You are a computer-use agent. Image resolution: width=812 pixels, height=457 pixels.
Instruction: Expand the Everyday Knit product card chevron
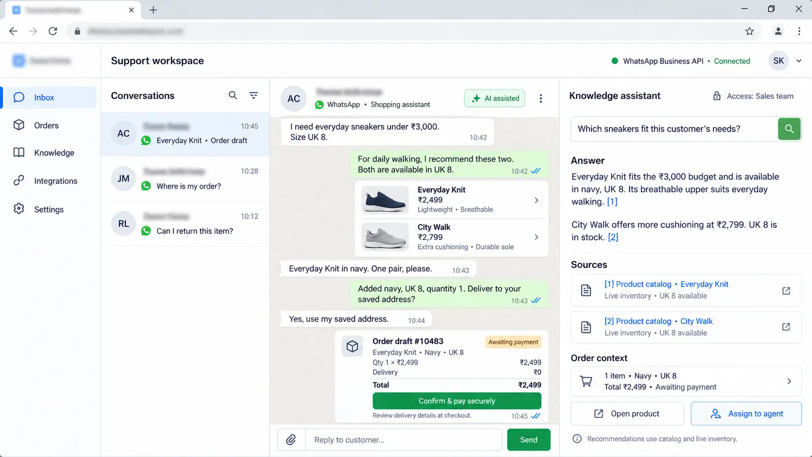pyautogui.click(x=536, y=200)
